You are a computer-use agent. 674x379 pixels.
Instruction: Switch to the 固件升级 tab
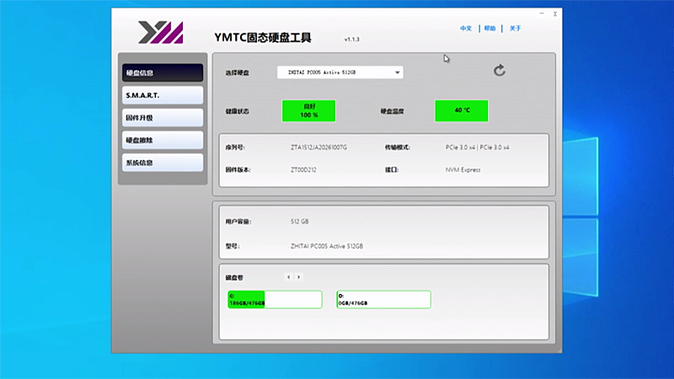pyautogui.click(x=163, y=118)
